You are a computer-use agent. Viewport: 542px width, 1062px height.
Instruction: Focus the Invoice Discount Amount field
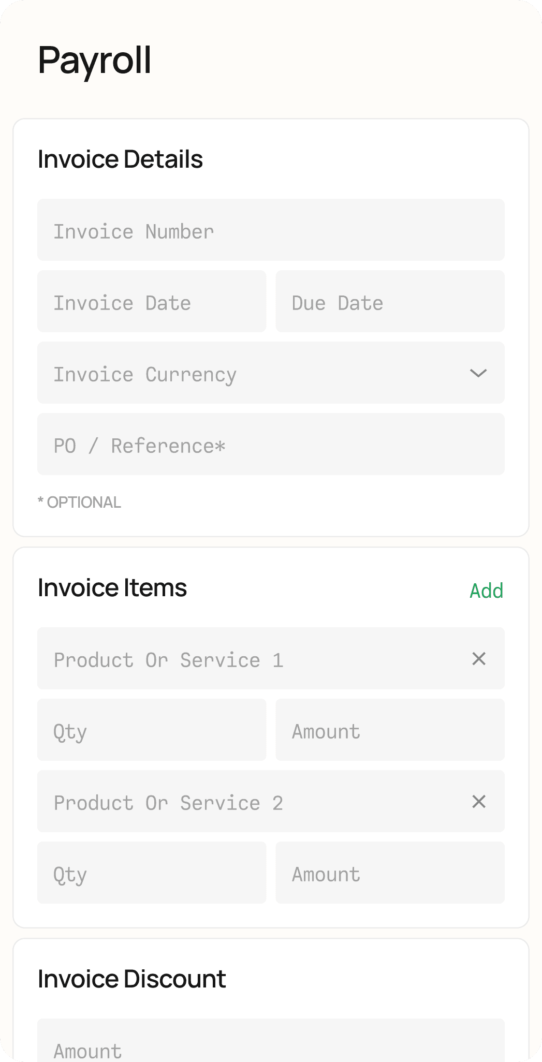[x=271, y=1043]
